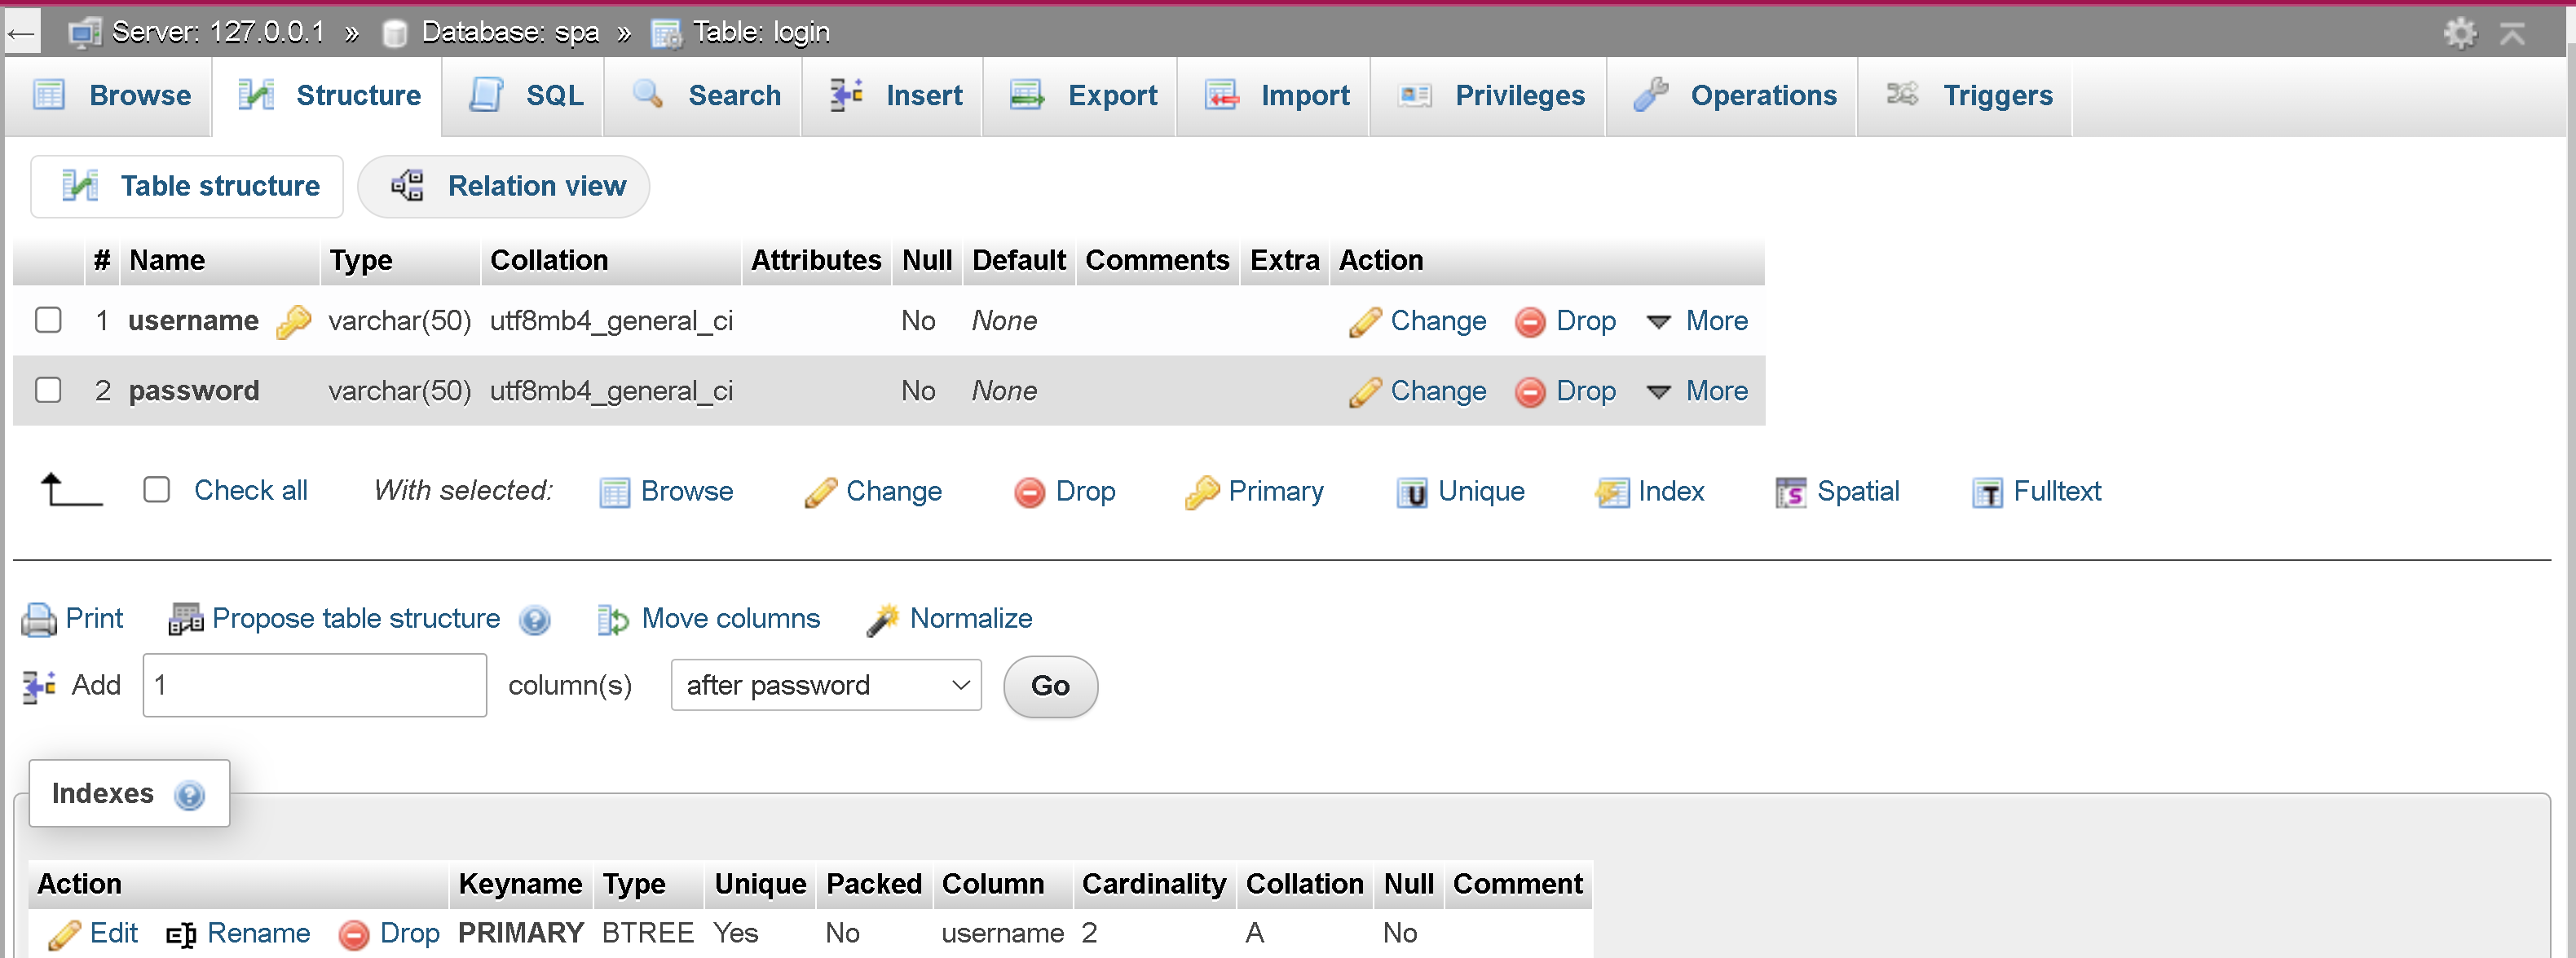The image size is (2576, 958).
Task: Open the after password position dropdown
Action: tap(826, 685)
